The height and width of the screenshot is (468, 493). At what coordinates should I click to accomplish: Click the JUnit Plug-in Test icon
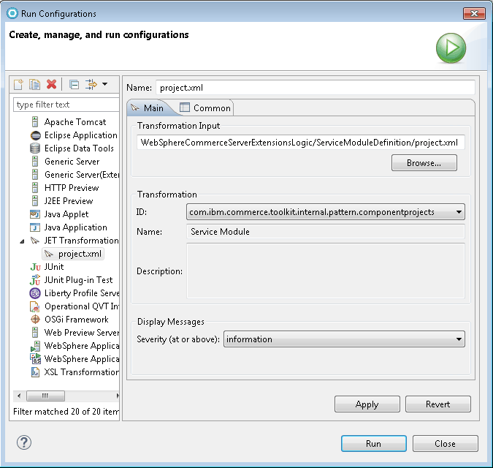pos(35,280)
